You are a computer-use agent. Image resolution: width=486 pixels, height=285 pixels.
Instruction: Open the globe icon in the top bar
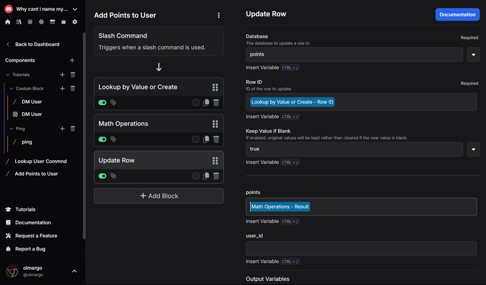pos(41,22)
